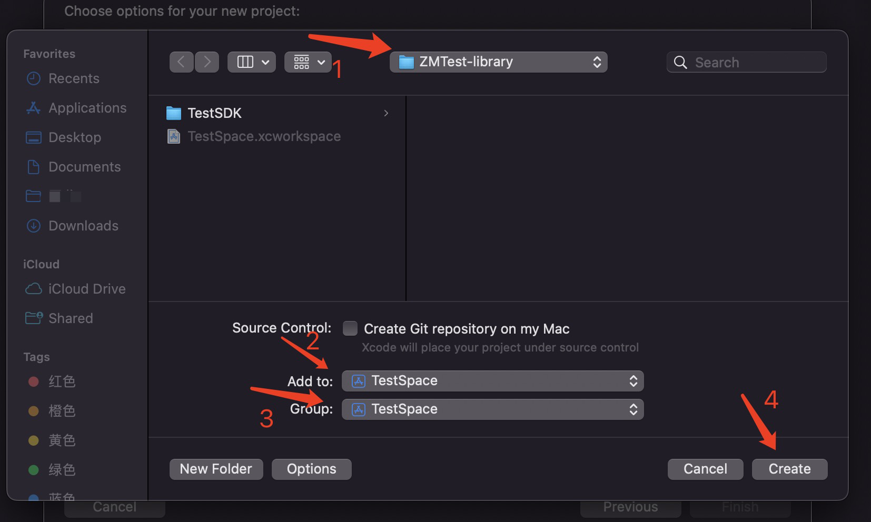Select the orange tag 橙色
The image size is (871, 522).
[x=62, y=411]
